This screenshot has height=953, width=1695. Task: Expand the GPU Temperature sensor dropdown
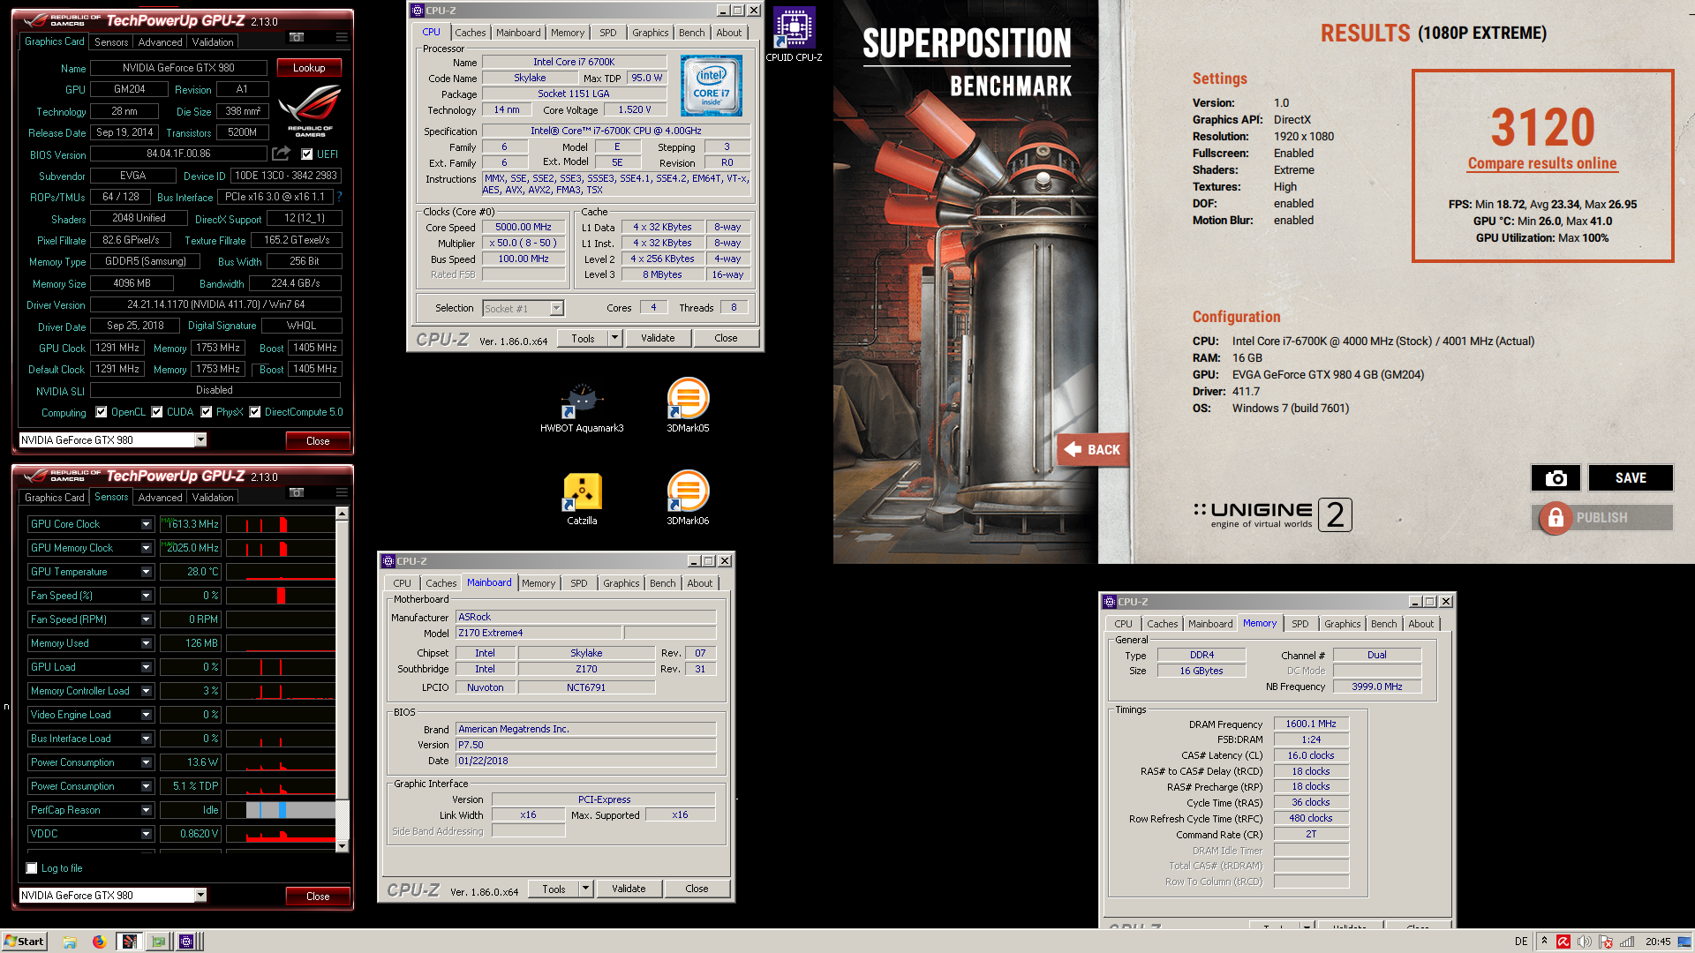[146, 572]
